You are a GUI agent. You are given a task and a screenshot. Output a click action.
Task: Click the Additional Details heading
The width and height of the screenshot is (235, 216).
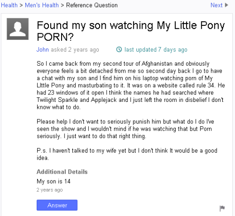[x=62, y=172]
